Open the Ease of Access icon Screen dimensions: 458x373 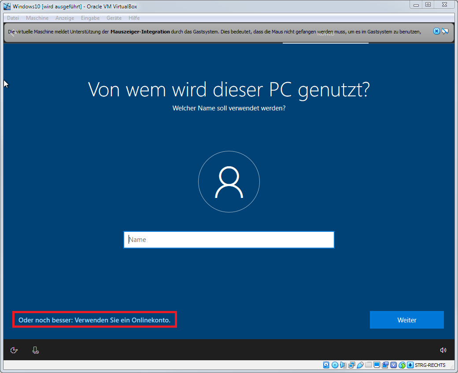click(14, 350)
